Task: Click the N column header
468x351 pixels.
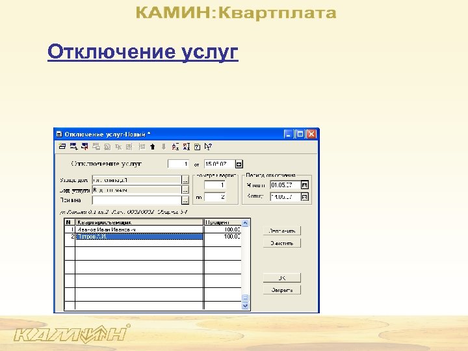Action: 70,222
